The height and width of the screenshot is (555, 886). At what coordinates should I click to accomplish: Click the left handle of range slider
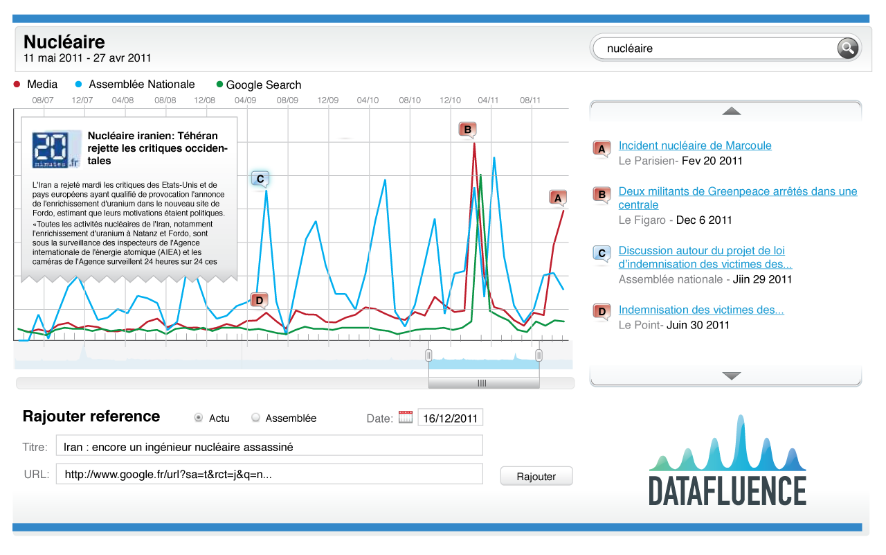(428, 355)
